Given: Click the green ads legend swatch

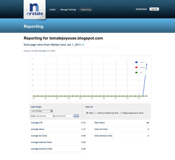Looking at the screenshot, I should click(x=136, y=72).
